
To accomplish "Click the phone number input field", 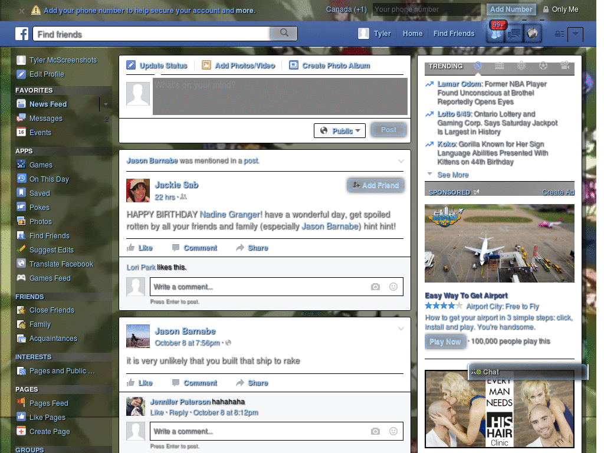I will pos(426,9).
